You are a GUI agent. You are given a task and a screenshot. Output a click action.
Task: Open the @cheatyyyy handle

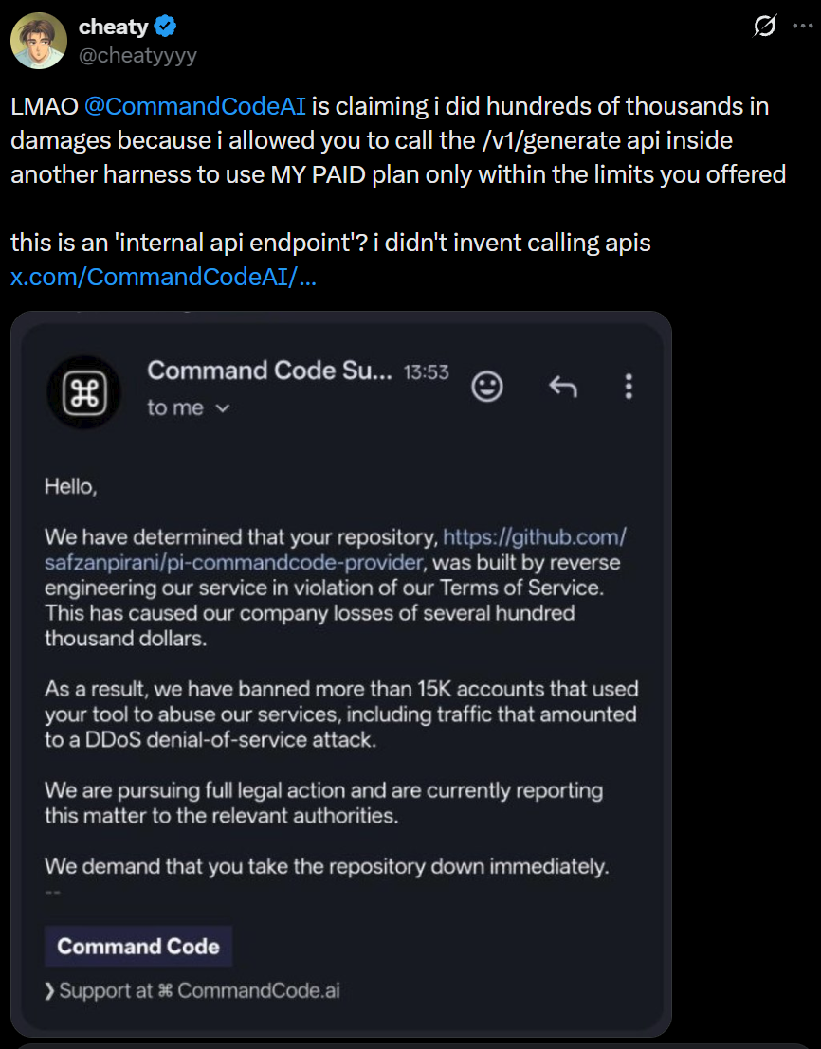(x=137, y=55)
